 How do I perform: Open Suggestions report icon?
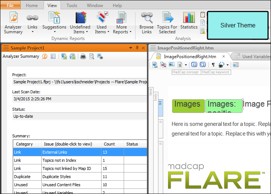(x=54, y=17)
